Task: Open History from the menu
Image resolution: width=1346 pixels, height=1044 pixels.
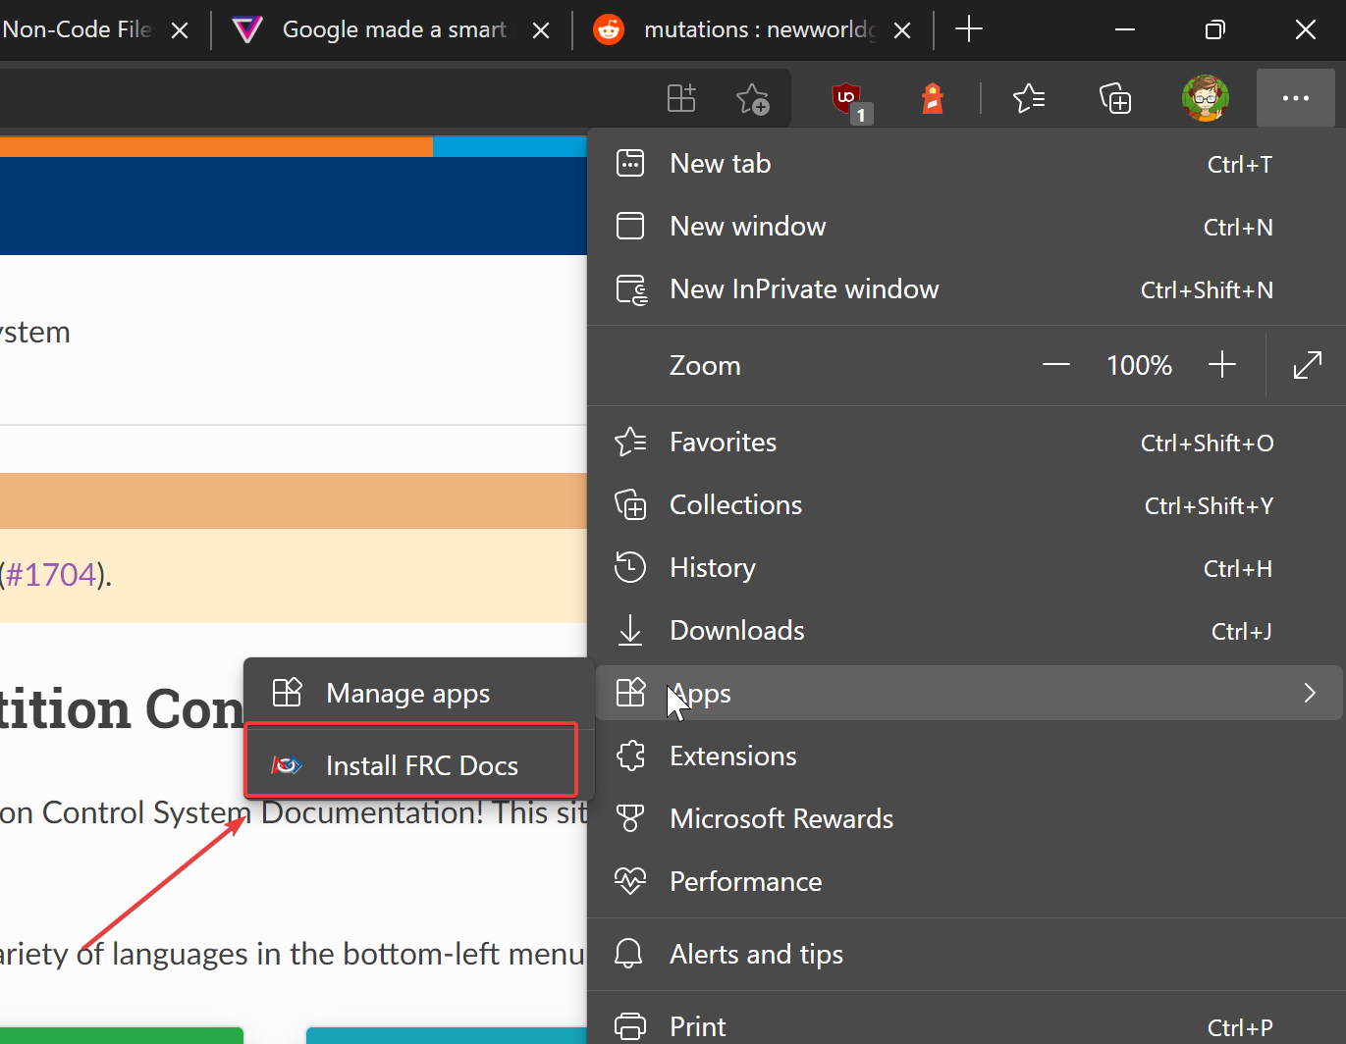Action: [x=712, y=567]
